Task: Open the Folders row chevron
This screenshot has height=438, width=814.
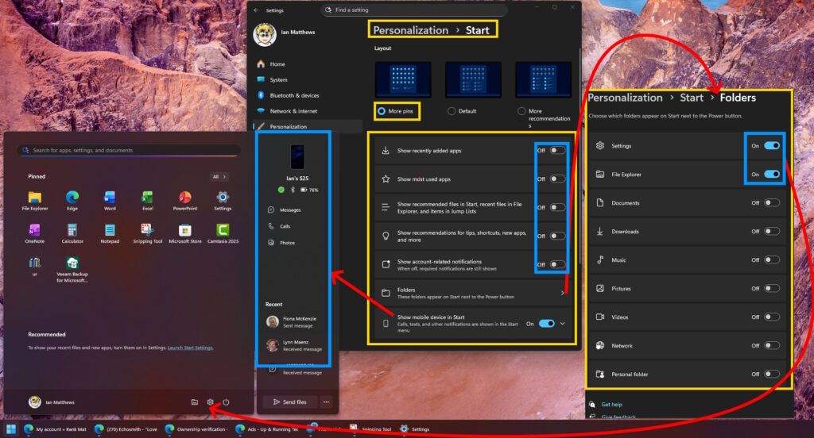Action: pos(562,293)
